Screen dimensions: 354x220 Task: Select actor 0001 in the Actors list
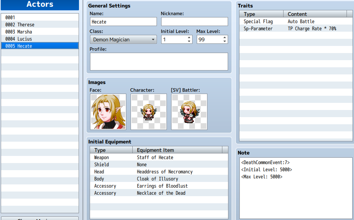coord(40,17)
